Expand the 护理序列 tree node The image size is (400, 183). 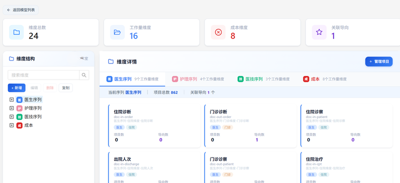[x=11, y=108]
